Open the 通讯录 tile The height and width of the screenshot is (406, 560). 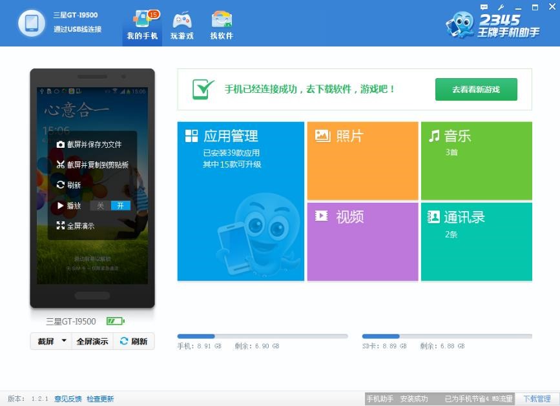click(x=477, y=242)
